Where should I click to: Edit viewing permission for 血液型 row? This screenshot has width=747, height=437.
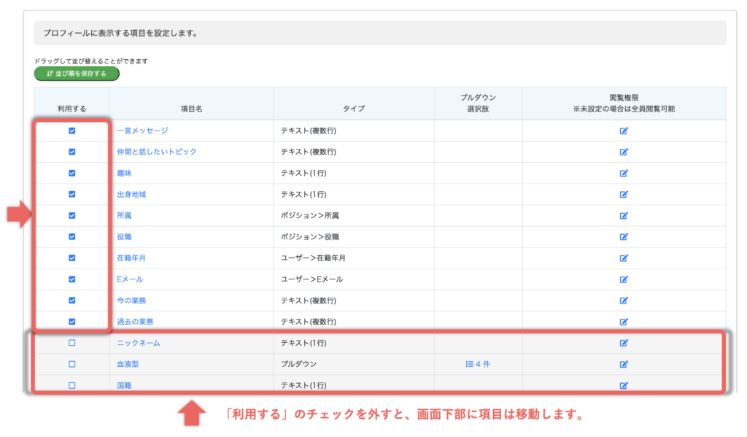pyautogui.click(x=624, y=364)
